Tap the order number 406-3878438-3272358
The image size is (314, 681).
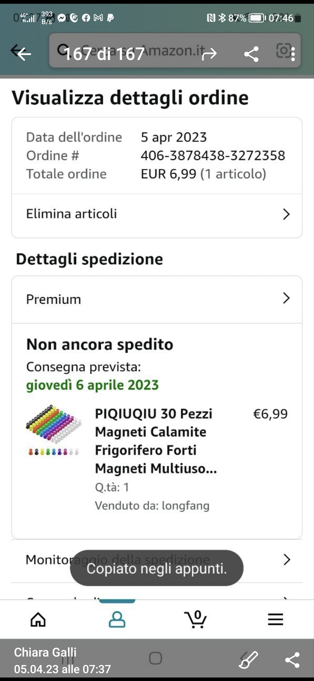coord(213,156)
